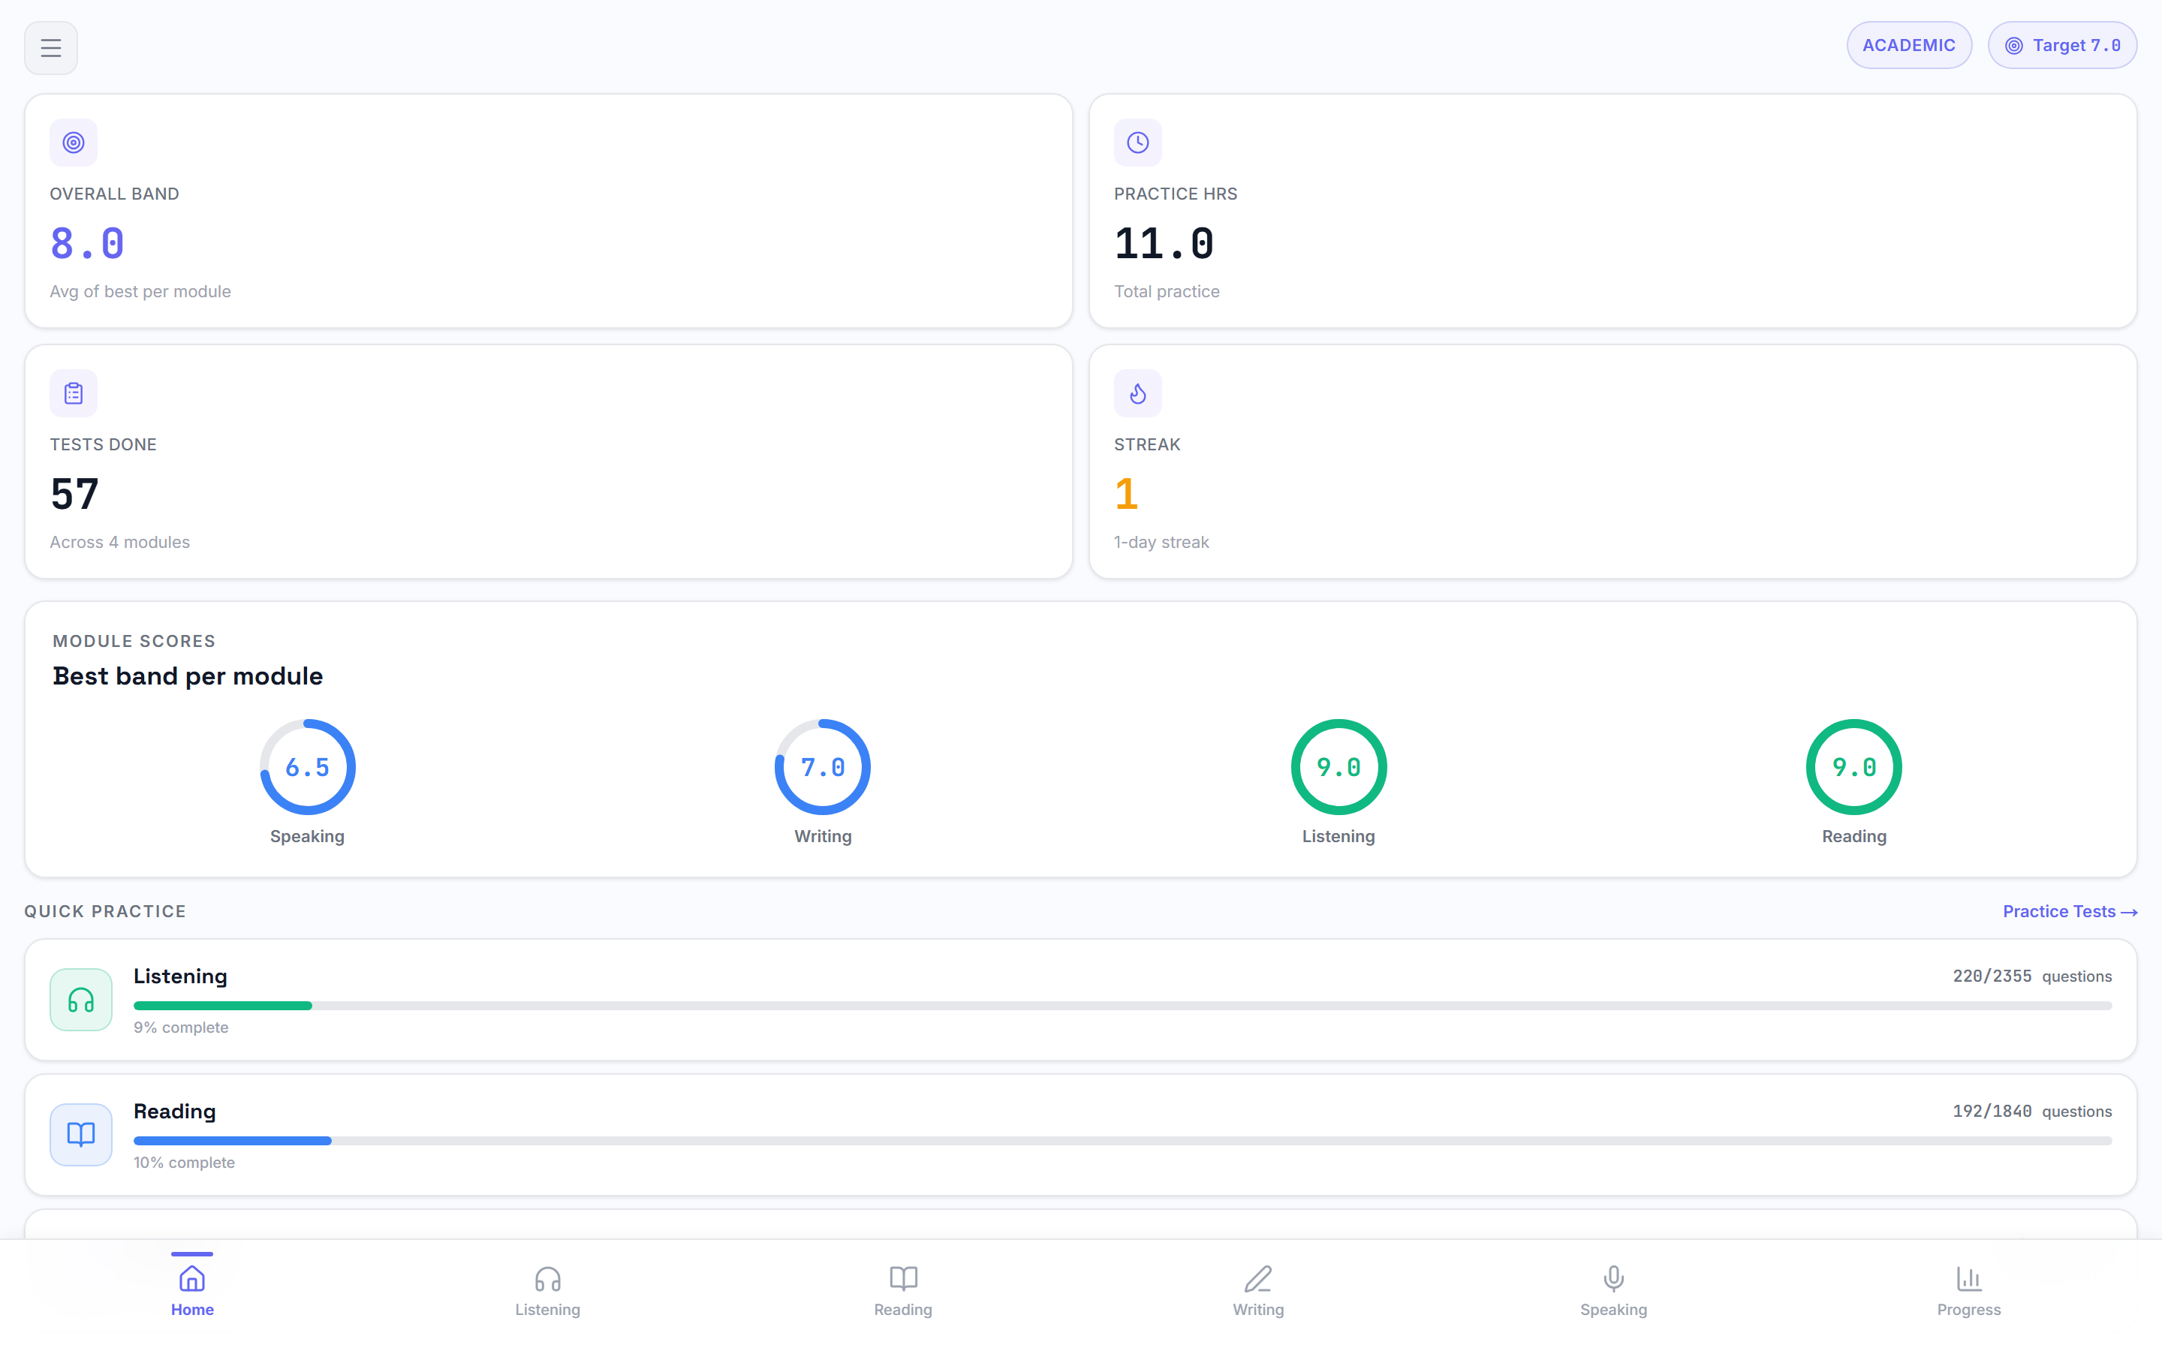This screenshot has width=2162, height=1351.
Task: Click 'Total practice' caption
Action: point(1167,291)
